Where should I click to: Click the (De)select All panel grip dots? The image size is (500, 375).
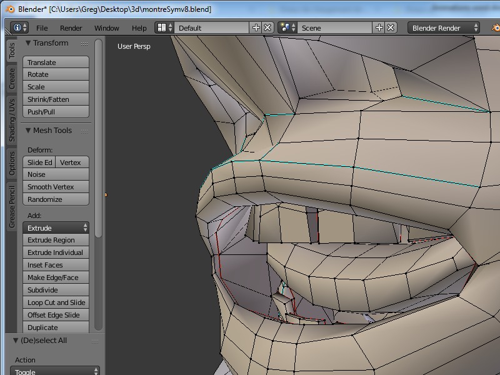click(95, 341)
